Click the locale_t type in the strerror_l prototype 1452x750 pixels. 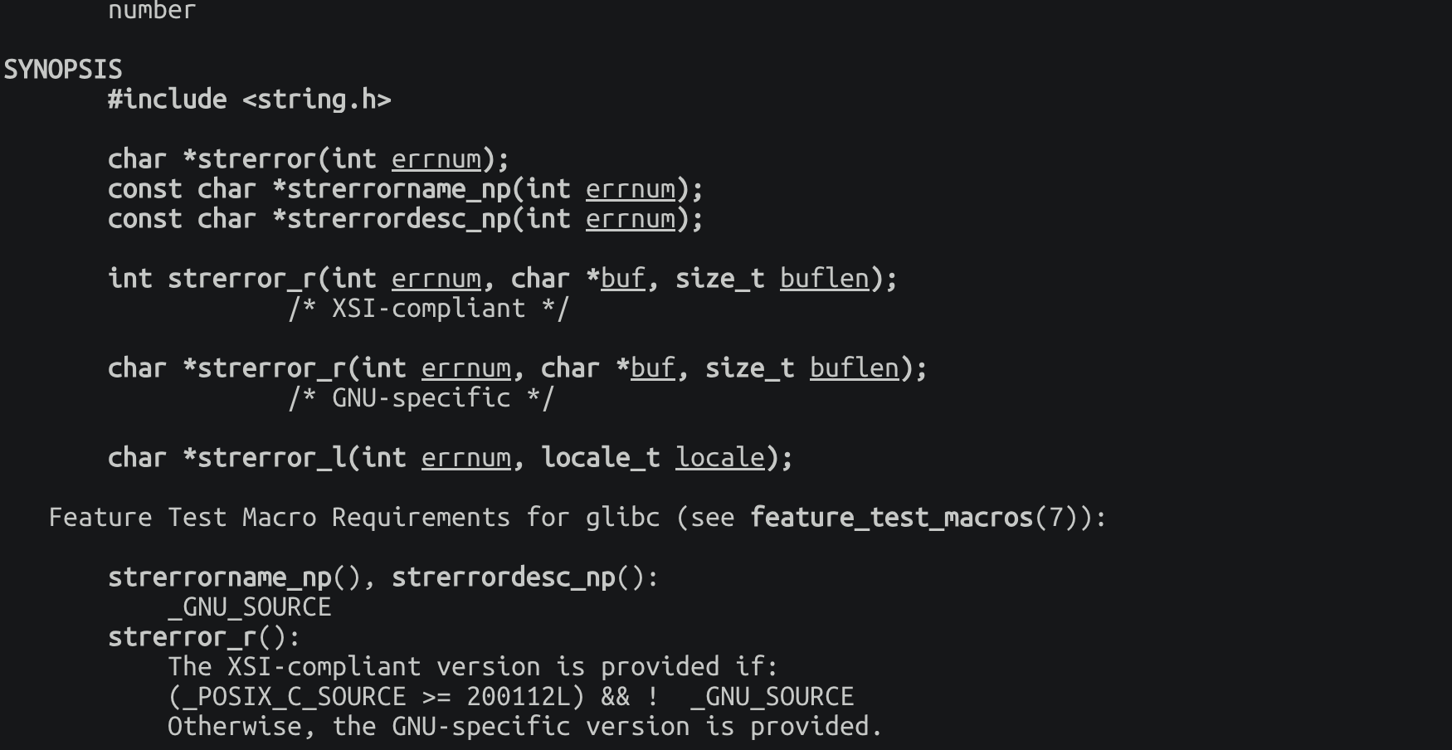600,458
